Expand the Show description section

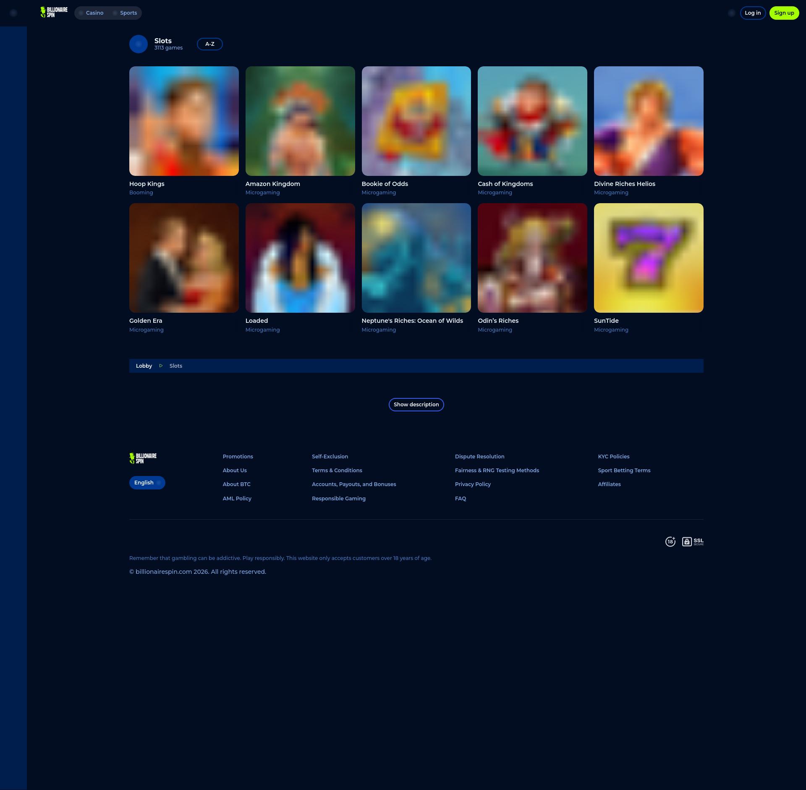[x=416, y=405]
